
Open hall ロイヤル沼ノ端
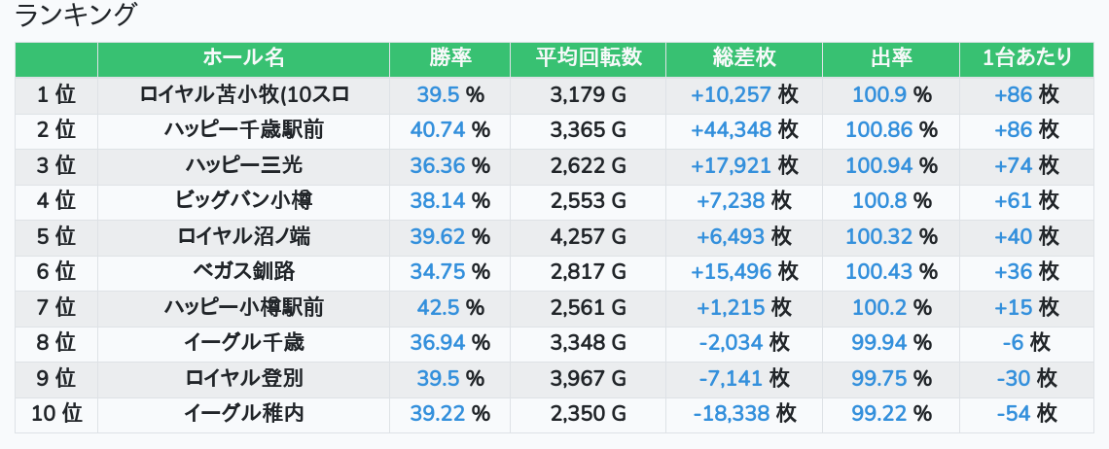[x=244, y=236]
